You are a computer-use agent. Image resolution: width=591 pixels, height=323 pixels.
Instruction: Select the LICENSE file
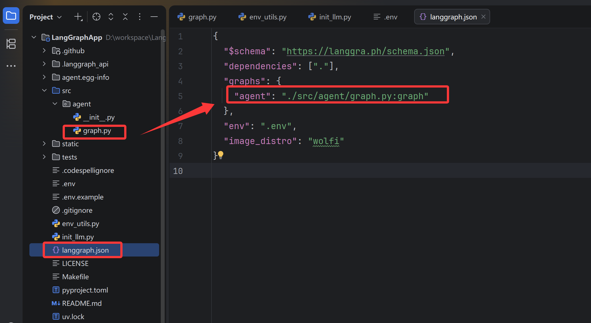94,263
